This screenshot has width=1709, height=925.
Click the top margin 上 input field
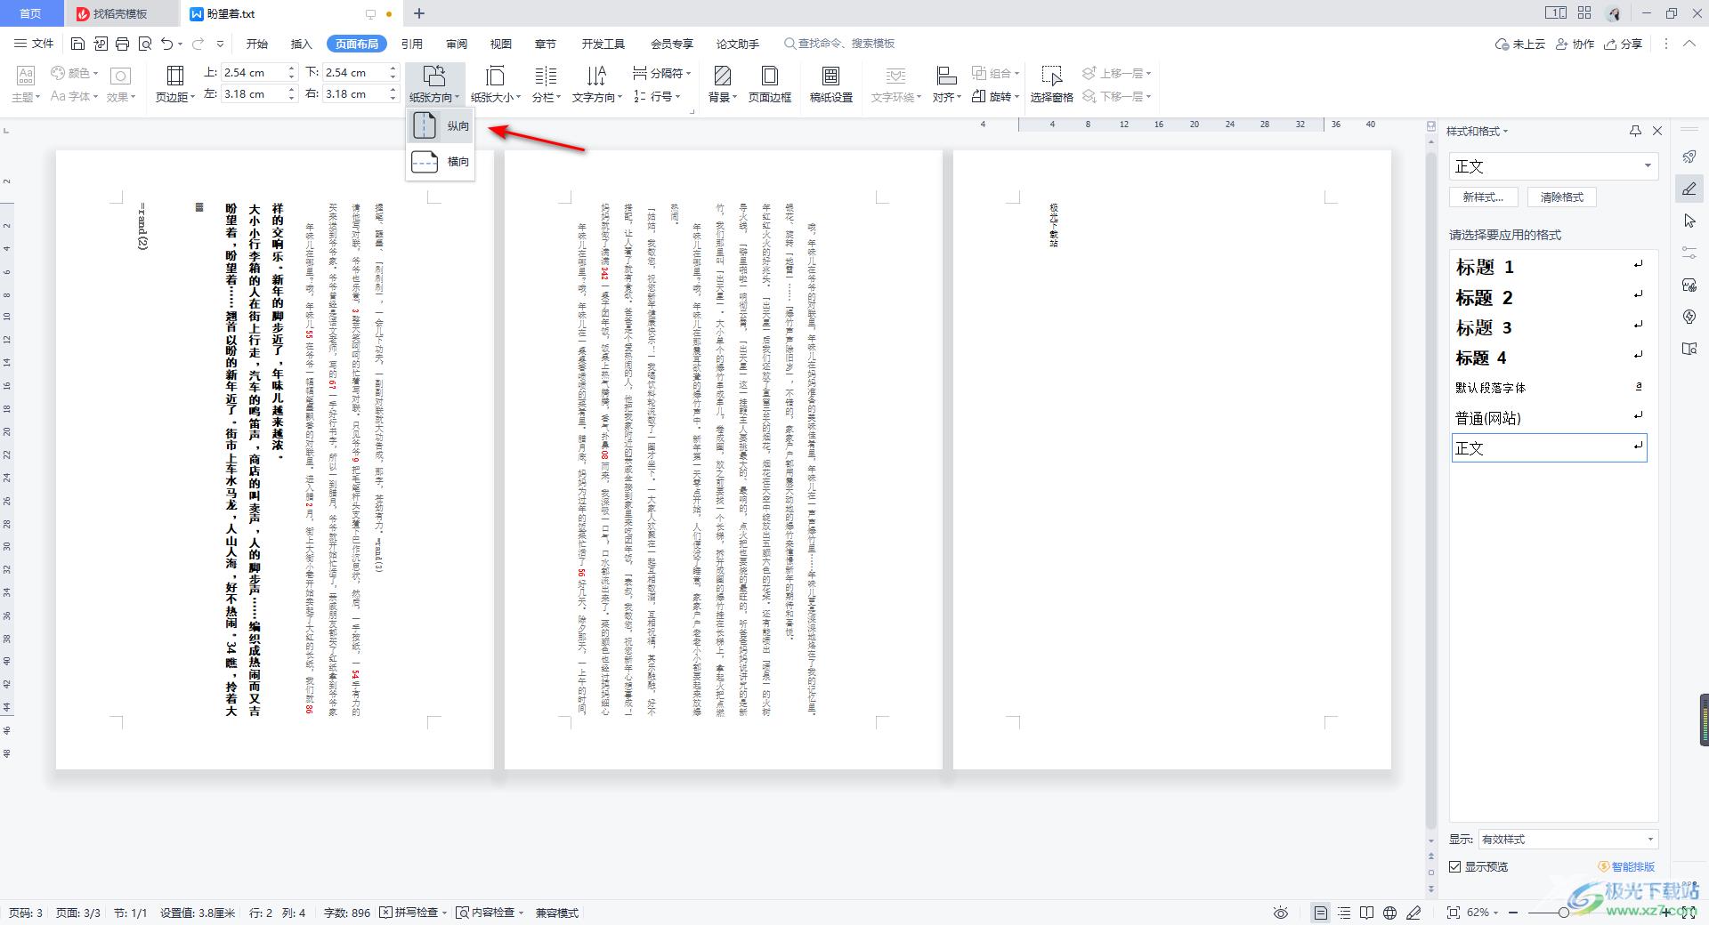point(253,72)
